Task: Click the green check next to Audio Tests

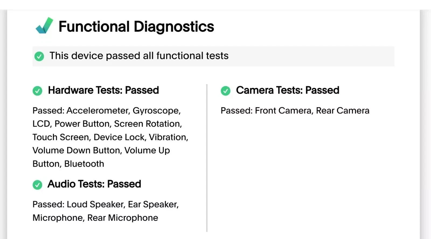Action: (x=37, y=185)
